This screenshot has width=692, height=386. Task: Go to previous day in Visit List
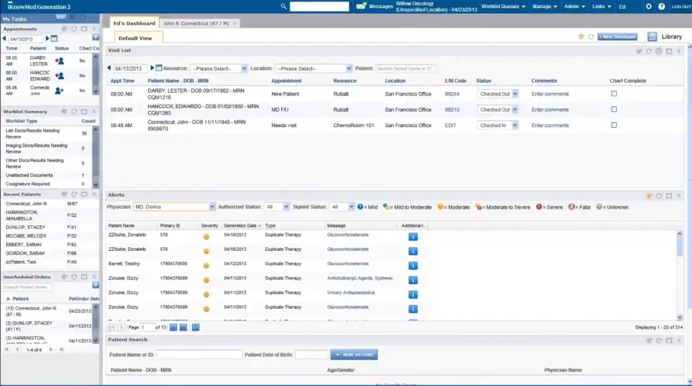pos(109,68)
